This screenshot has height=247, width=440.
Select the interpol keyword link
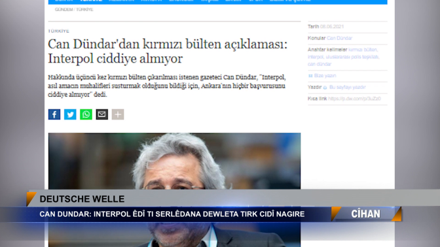coord(316,57)
